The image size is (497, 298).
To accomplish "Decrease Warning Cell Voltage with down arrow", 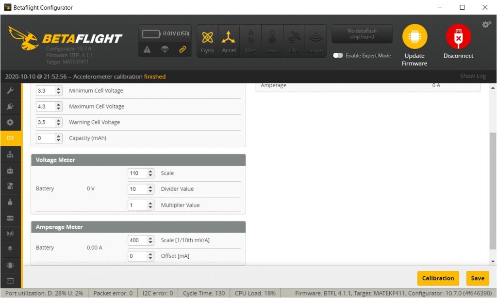I will (59, 125).
